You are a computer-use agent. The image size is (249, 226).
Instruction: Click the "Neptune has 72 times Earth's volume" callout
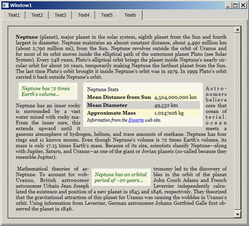[x=45, y=91]
